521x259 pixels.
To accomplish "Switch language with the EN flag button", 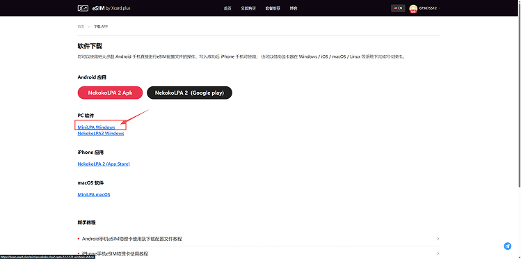I will coord(398,8).
